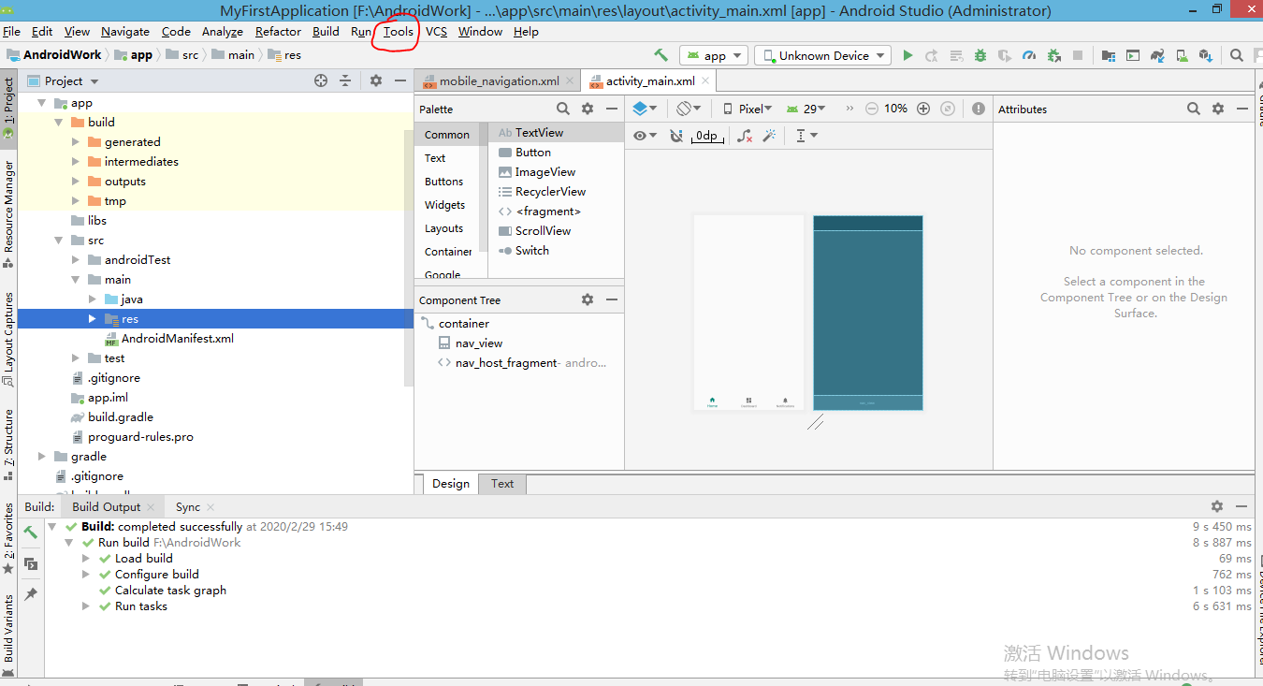Search the Palette
This screenshot has width=1263, height=686.
563,109
